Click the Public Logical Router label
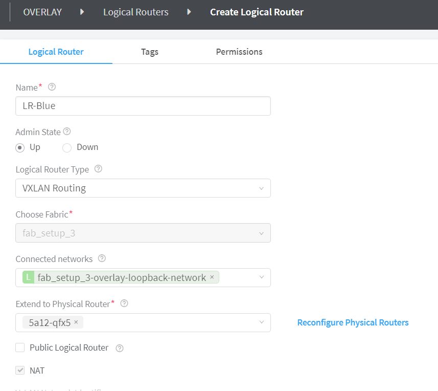 [69, 347]
